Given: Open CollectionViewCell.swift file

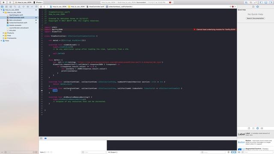Looking at the screenshot, I should (x=18, y=23).
